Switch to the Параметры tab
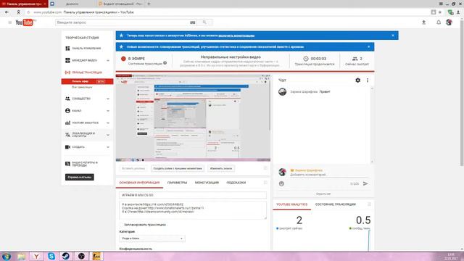The width and height of the screenshot is (464, 261). tap(177, 183)
